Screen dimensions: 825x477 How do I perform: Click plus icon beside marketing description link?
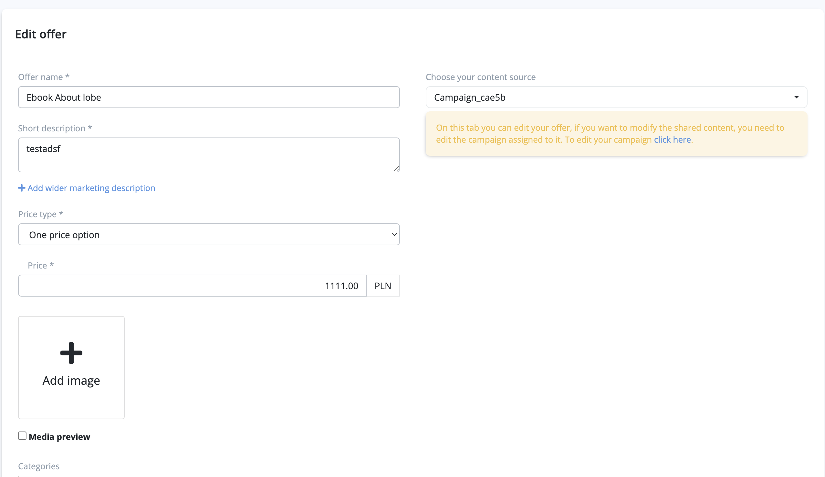(22, 188)
